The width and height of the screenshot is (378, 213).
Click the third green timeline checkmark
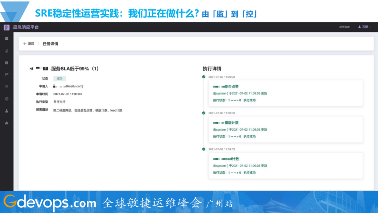click(x=204, y=149)
